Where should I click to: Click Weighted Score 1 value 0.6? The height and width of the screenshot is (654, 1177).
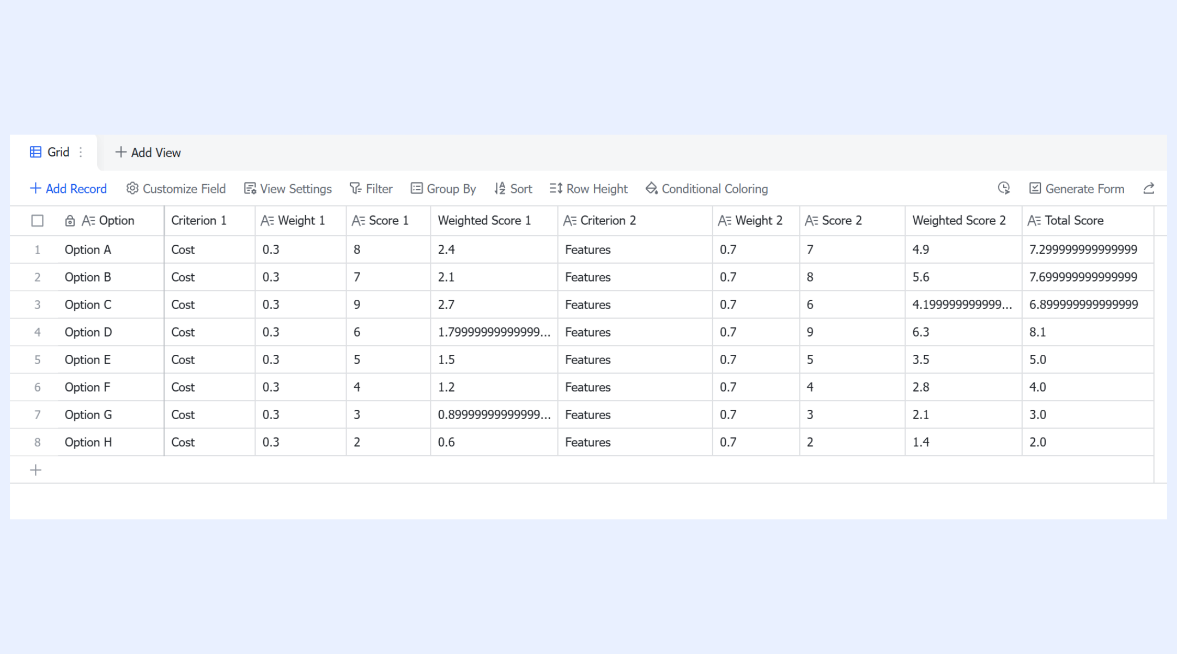click(x=494, y=442)
